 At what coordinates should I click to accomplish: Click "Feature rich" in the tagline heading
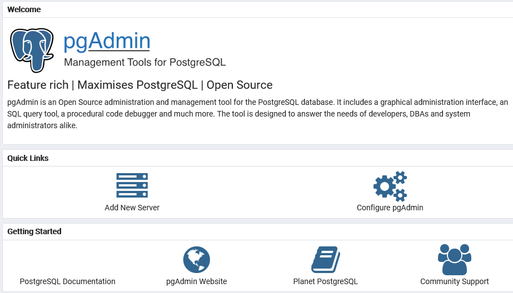(x=37, y=85)
